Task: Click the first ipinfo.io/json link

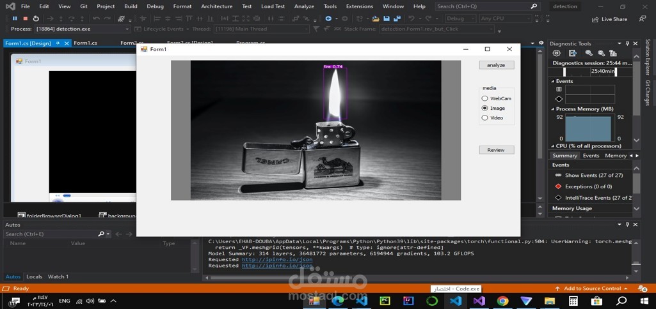Action: [x=277, y=259]
